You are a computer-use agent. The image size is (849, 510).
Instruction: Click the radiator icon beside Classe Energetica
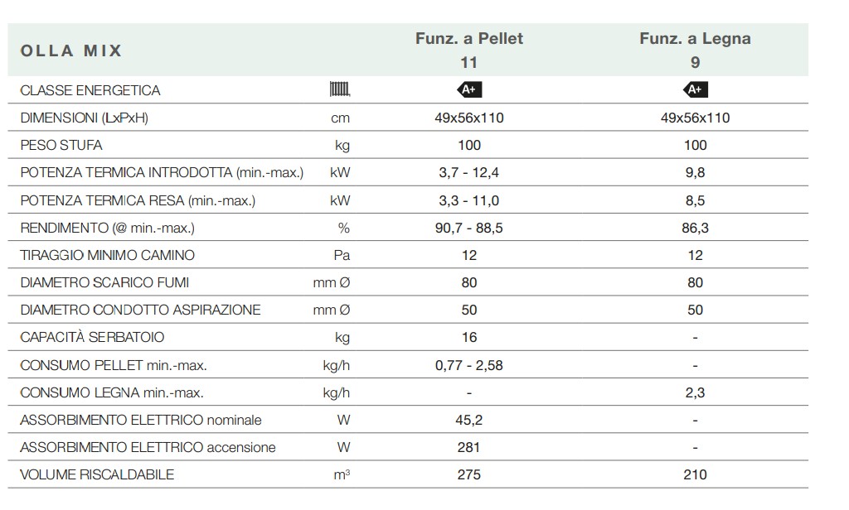click(x=340, y=89)
